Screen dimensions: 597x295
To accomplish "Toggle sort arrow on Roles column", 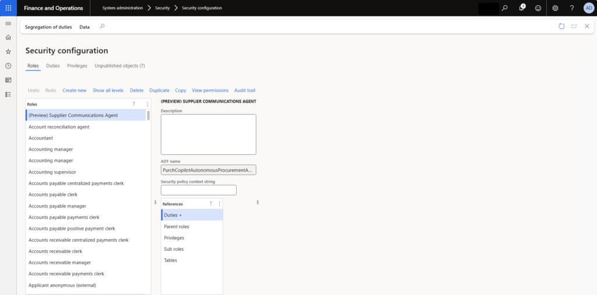I will click(134, 104).
